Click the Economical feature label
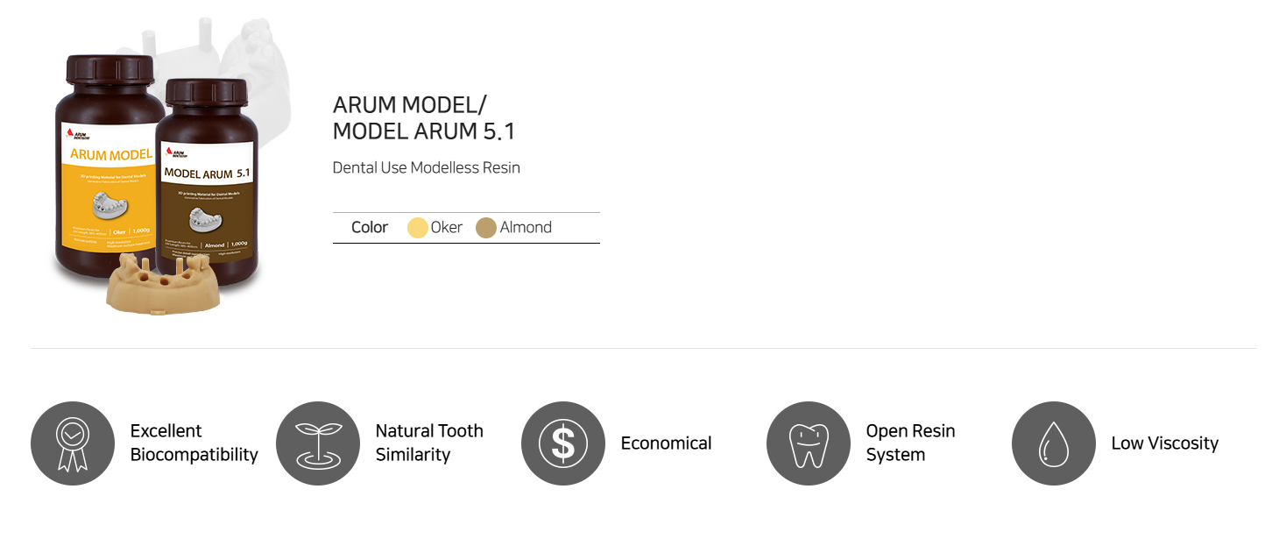This screenshot has width=1286, height=546. pos(666,443)
